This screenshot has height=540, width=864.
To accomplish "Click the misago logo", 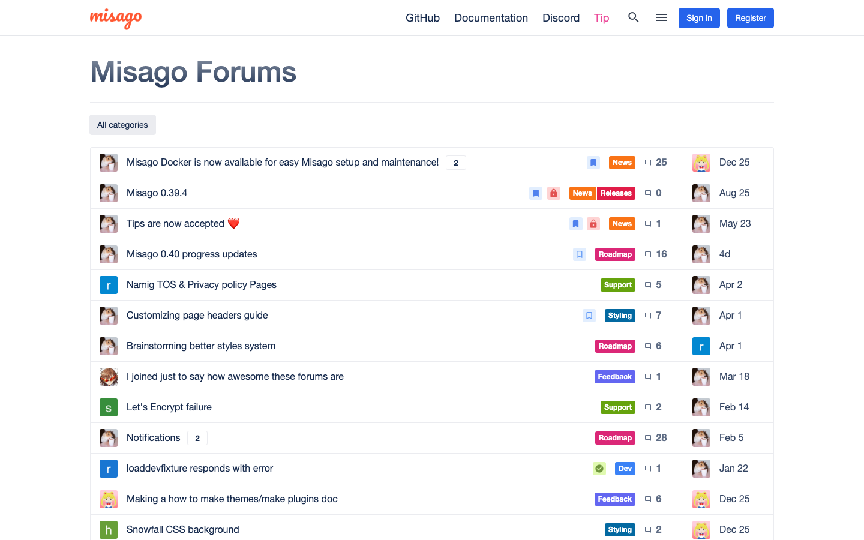I will 116,18.
